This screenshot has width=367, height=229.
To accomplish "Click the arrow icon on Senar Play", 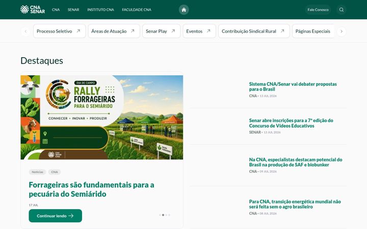I will 173,31.
